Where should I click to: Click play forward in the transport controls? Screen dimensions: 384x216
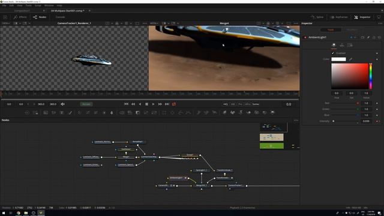[x=154, y=104]
